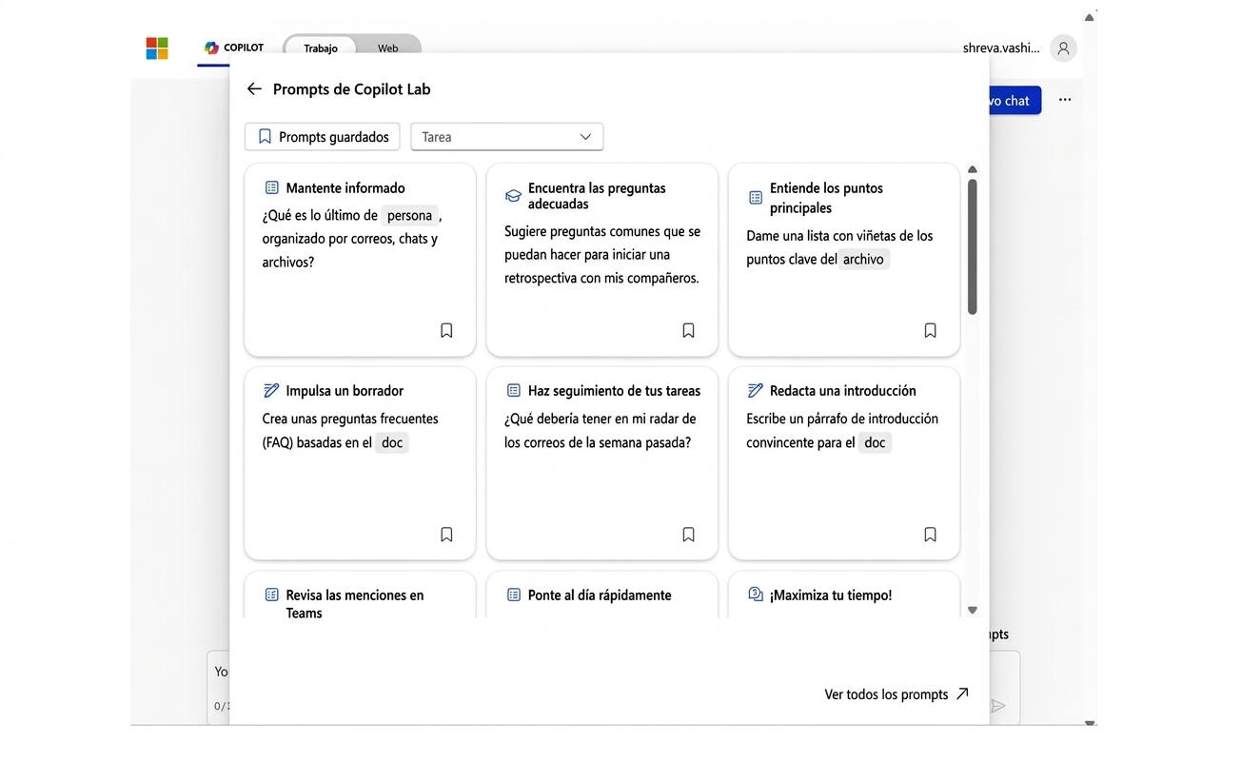The height and width of the screenshot is (761, 1241).
Task: Select the Revisa las menciones en Teams title
Action: (x=355, y=604)
